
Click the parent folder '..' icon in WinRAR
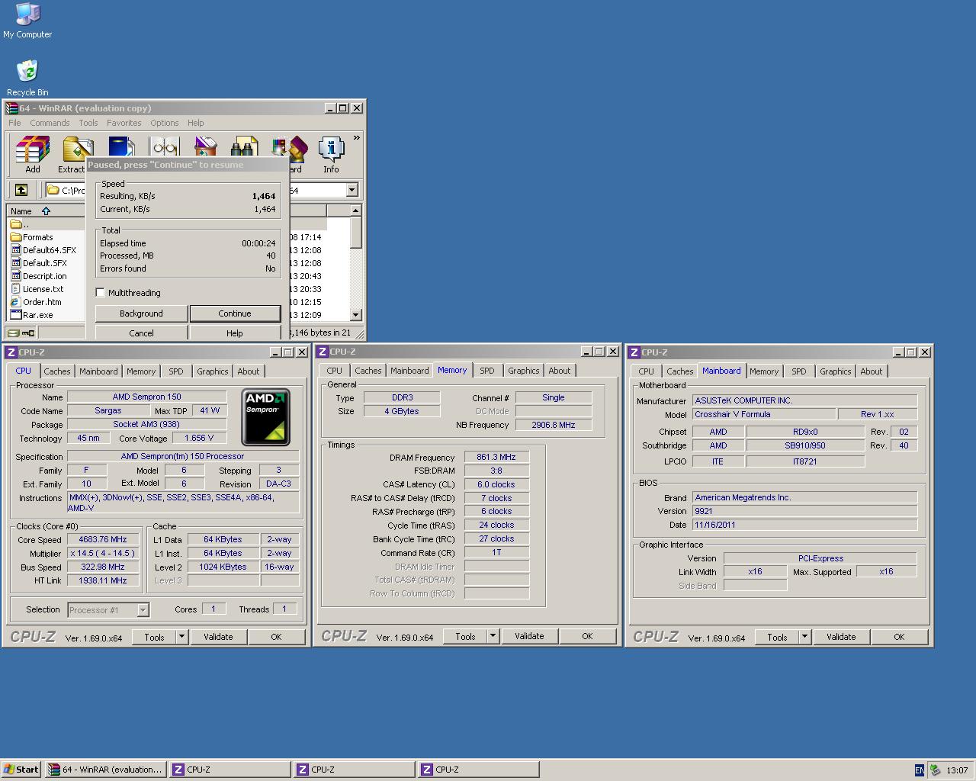coord(15,224)
